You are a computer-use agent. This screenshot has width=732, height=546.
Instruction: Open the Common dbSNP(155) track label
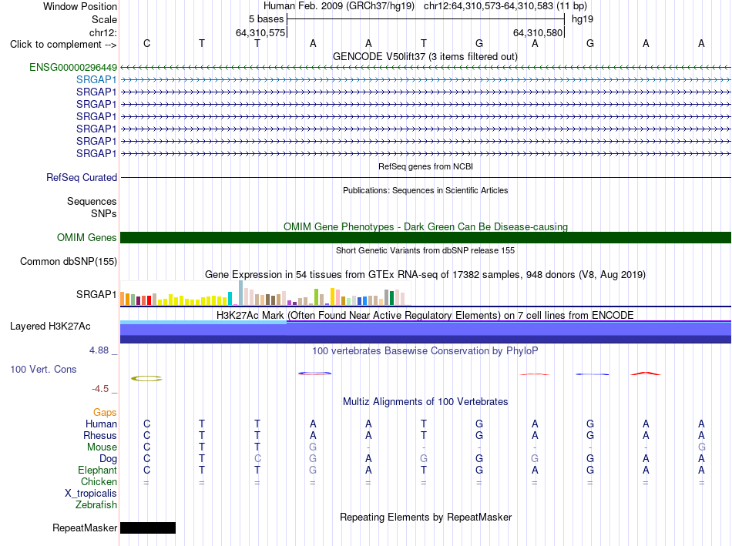point(68,261)
